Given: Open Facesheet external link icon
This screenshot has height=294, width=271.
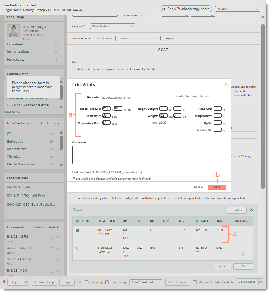Looking at the screenshot, I should click(56, 45).
